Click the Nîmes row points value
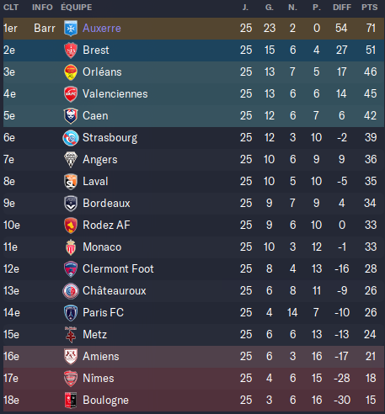Viewport: 385px width, 414px height. click(x=371, y=378)
